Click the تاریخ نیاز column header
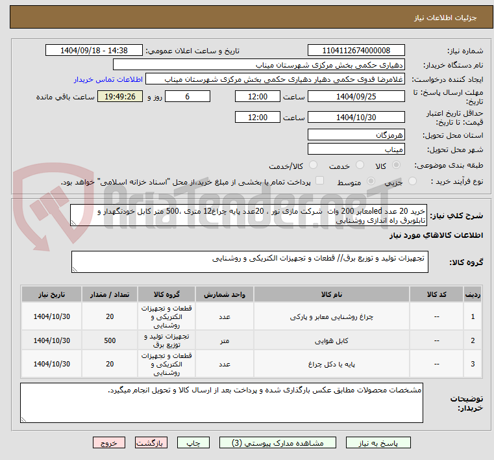 [x=52, y=294]
